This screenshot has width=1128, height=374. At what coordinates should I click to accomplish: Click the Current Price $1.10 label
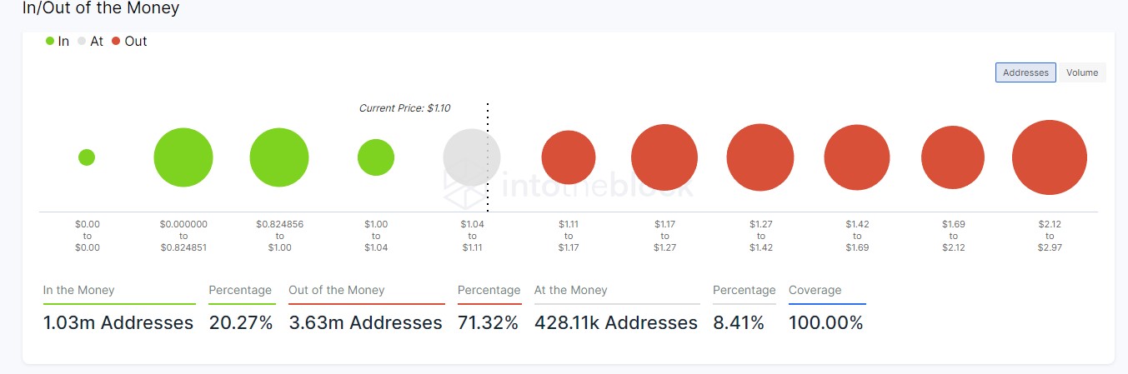click(x=404, y=108)
